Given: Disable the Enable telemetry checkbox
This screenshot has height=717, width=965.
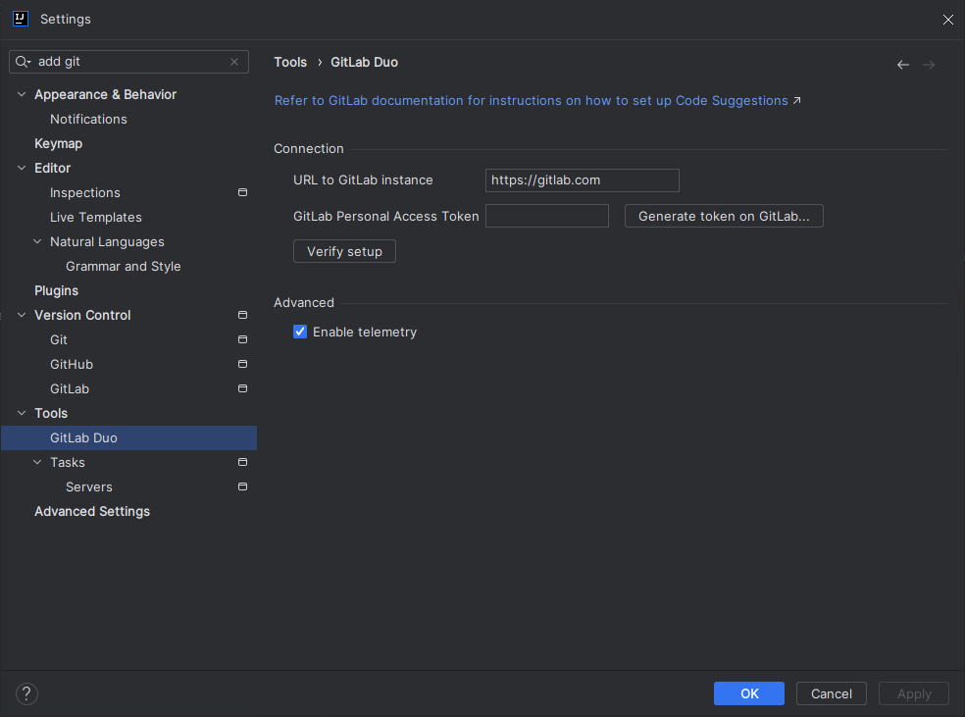Looking at the screenshot, I should click(301, 333).
